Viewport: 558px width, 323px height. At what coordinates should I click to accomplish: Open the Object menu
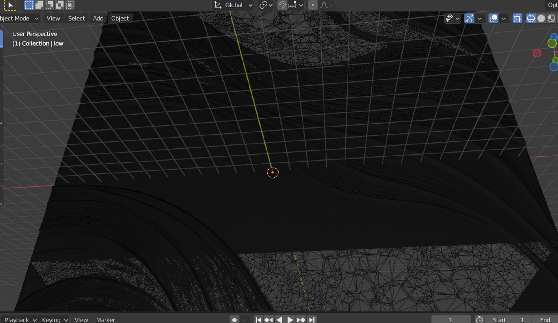120,19
